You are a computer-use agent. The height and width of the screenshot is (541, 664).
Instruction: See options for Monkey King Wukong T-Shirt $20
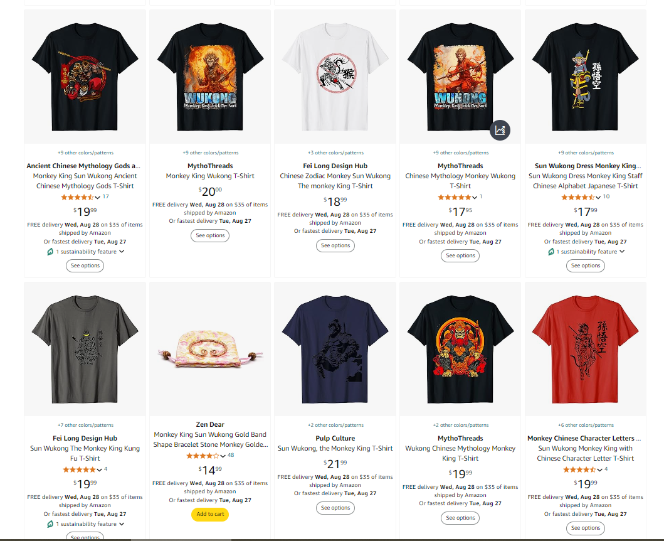click(210, 236)
